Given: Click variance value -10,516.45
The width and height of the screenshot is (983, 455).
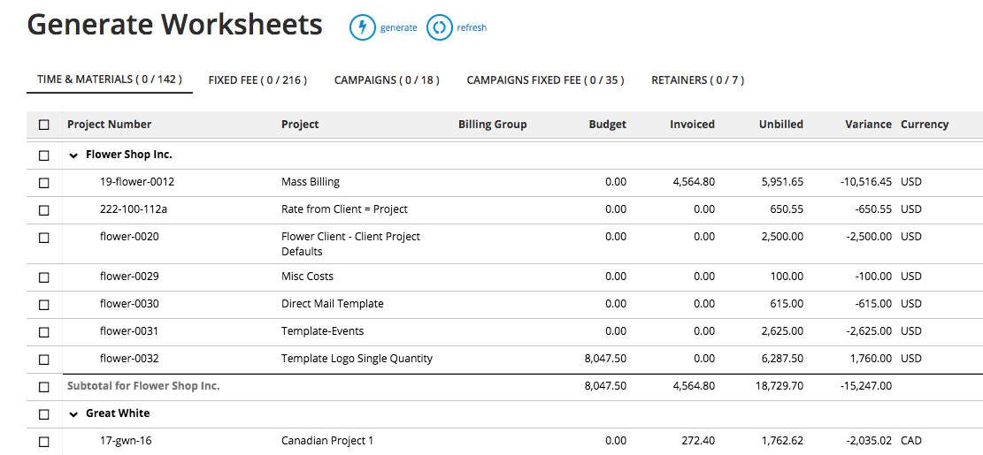Looking at the screenshot, I should coord(866,182).
